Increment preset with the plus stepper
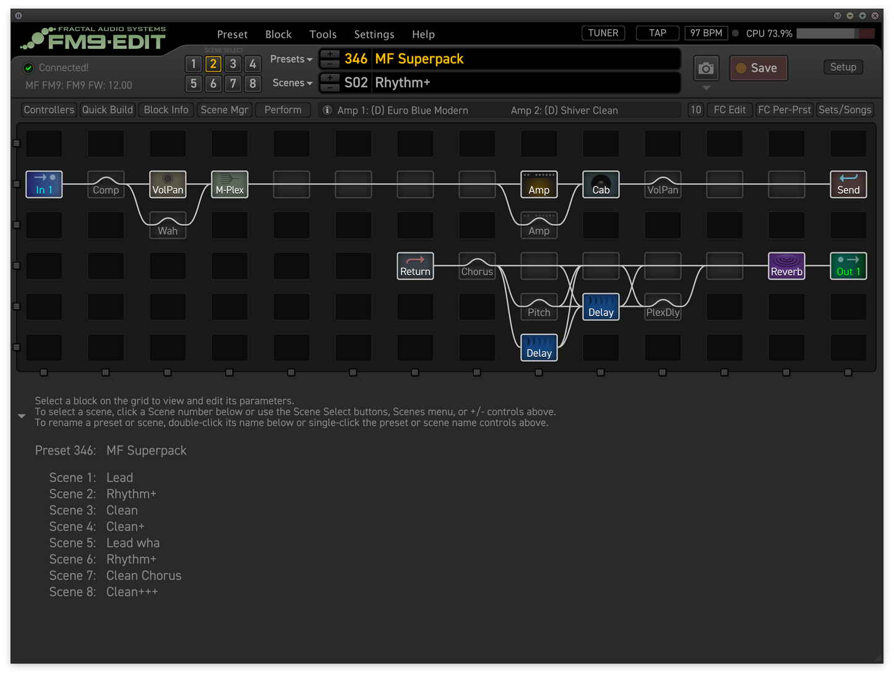This screenshot has height=676, width=894. coord(330,54)
